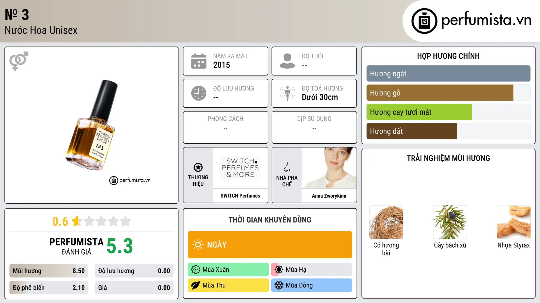Click the ĐỘ TUỔI label
The width and height of the screenshot is (540, 303).
click(312, 56)
